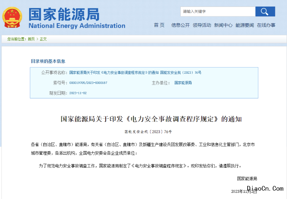
Task: Click the 公开事项名称 field label
Action: (x=54, y=73)
